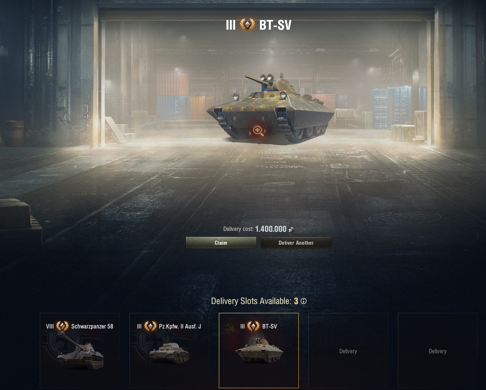Select the Pz.Kpfw. II Ausf. J slot

pyautogui.click(x=169, y=350)
